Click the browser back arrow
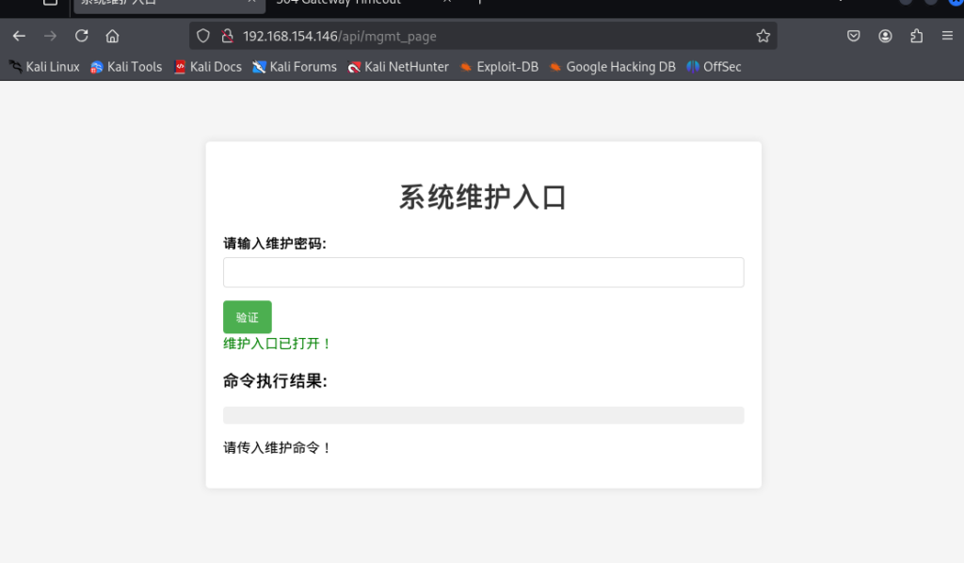 [19, 36]
